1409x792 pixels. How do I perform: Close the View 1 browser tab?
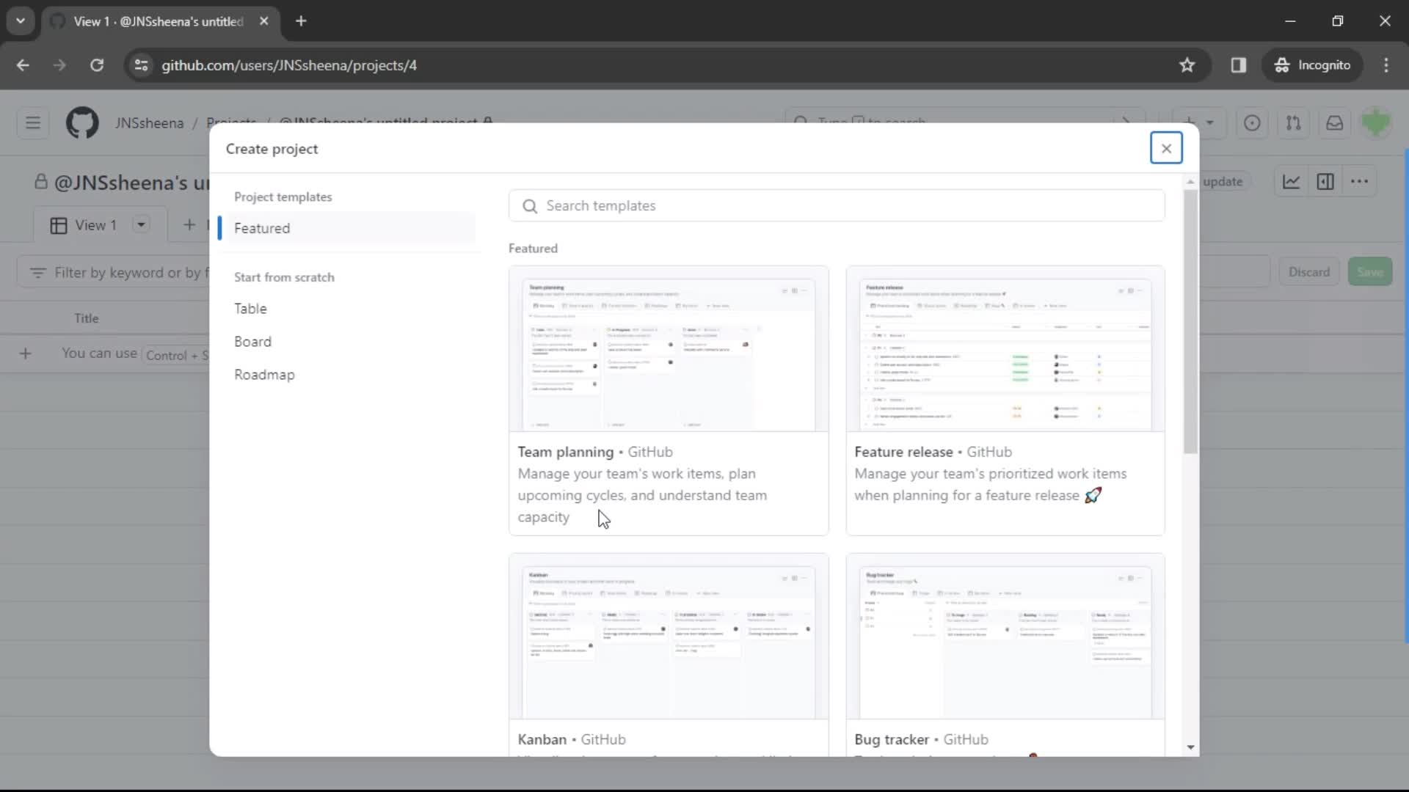pos(264,21)
